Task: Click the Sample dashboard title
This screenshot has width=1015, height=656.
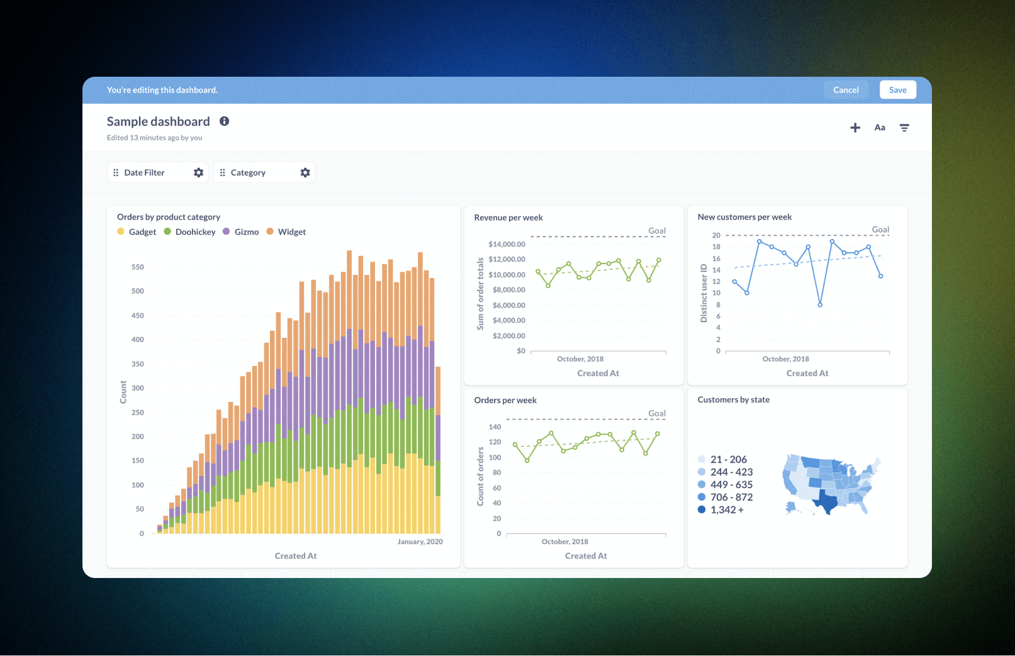Action: [159, 121]
